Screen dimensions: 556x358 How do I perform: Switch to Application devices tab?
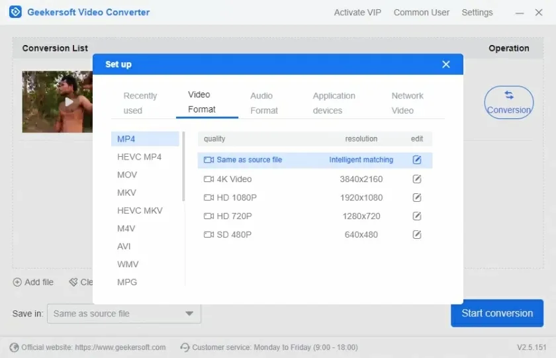coord(334,103)
